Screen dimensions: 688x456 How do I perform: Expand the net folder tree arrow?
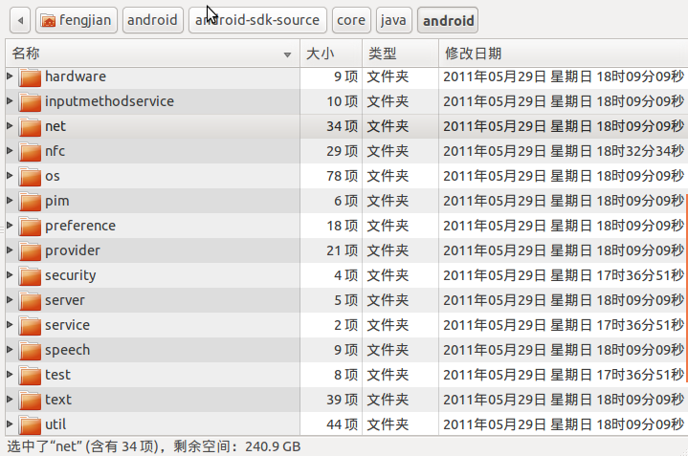tap(10, 125)
